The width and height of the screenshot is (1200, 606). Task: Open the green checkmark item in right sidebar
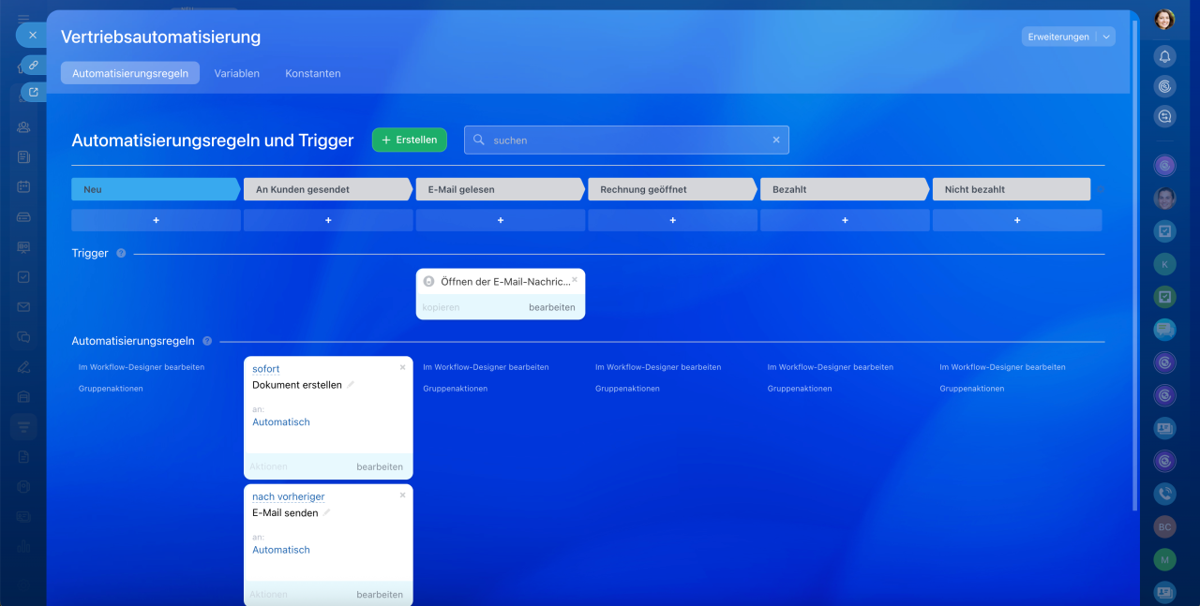click(1164, 297)
